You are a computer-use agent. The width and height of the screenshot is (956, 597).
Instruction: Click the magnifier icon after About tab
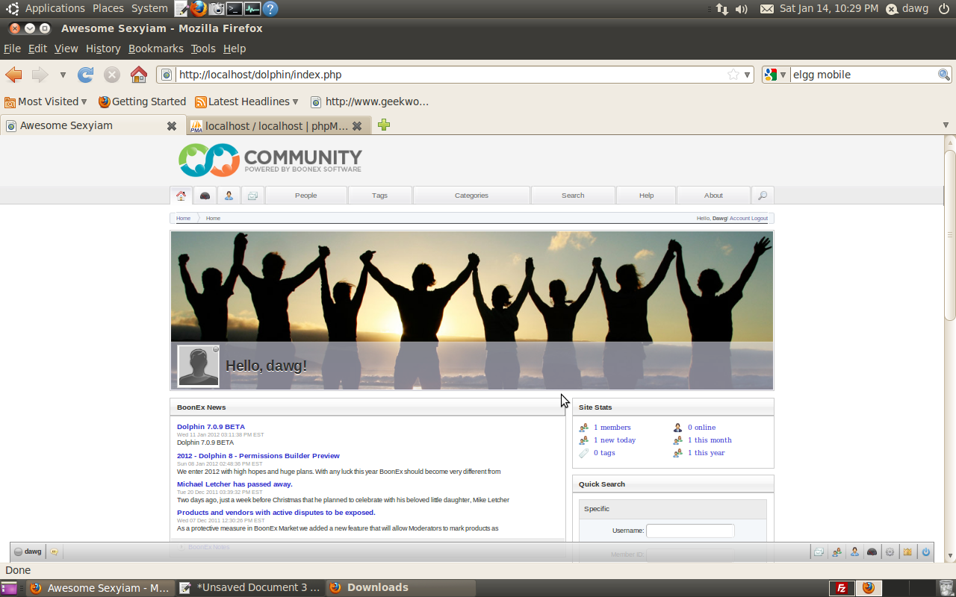click(x=763, y=196)
